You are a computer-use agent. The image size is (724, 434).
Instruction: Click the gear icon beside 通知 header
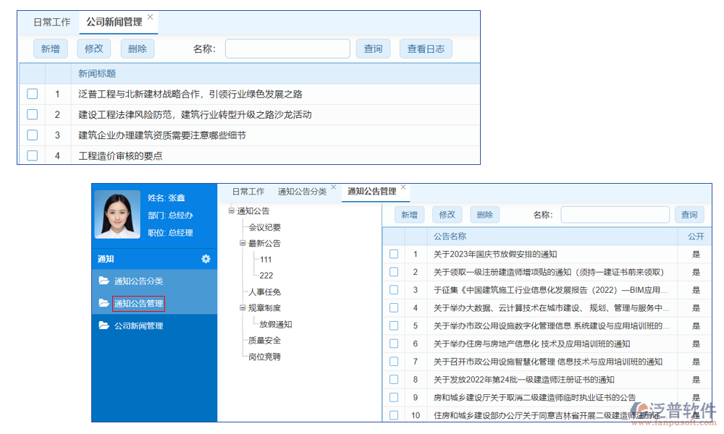[x=206, y=259]
